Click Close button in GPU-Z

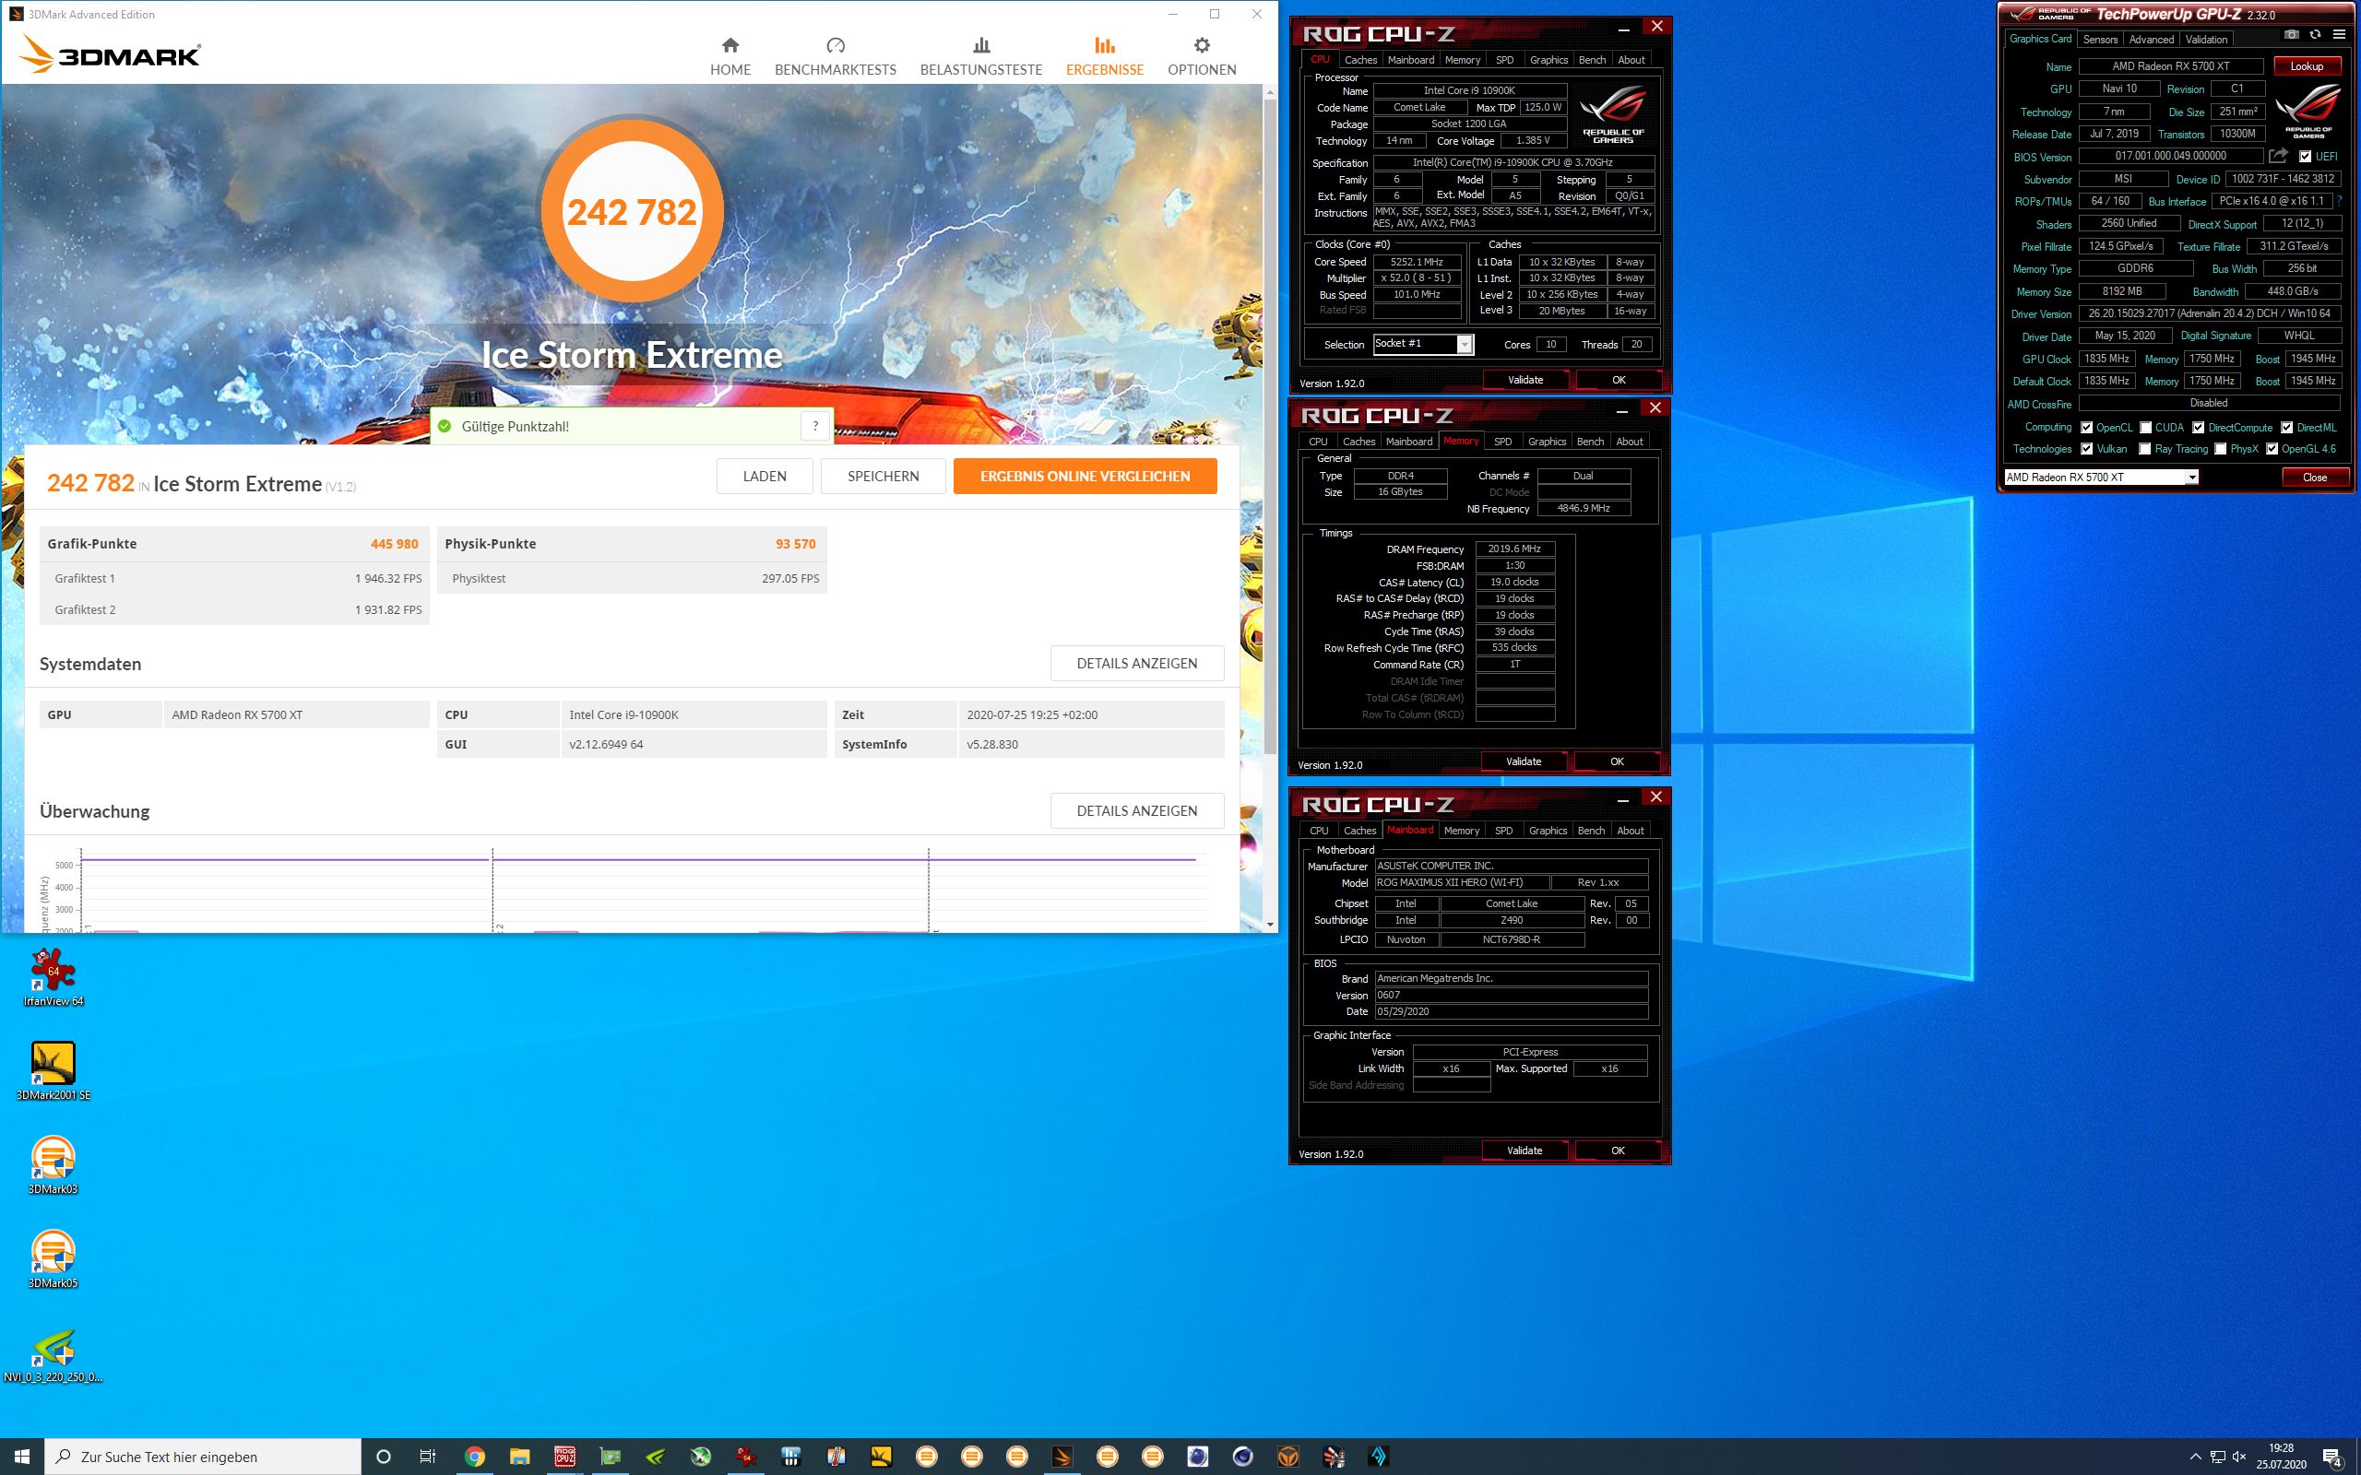pos(2314,477)
